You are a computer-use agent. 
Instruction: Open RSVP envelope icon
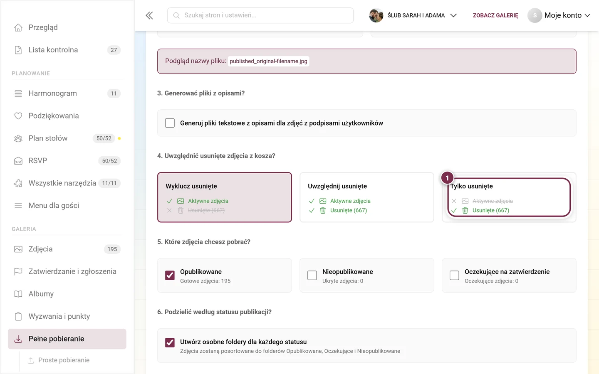click(18, 161)
